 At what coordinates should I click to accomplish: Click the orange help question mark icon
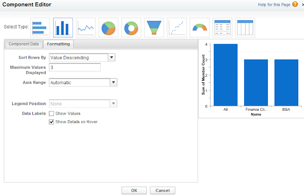[x=295, y=4]
